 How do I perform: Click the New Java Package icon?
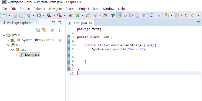[71, 16]
